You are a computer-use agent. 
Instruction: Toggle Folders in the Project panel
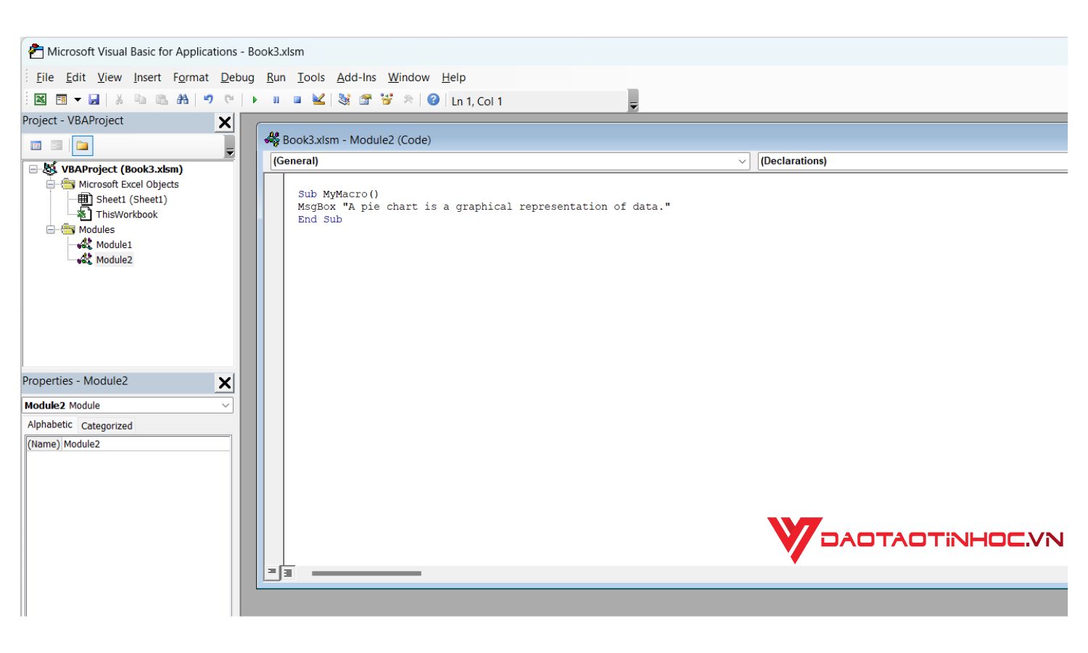coord(83,146)
